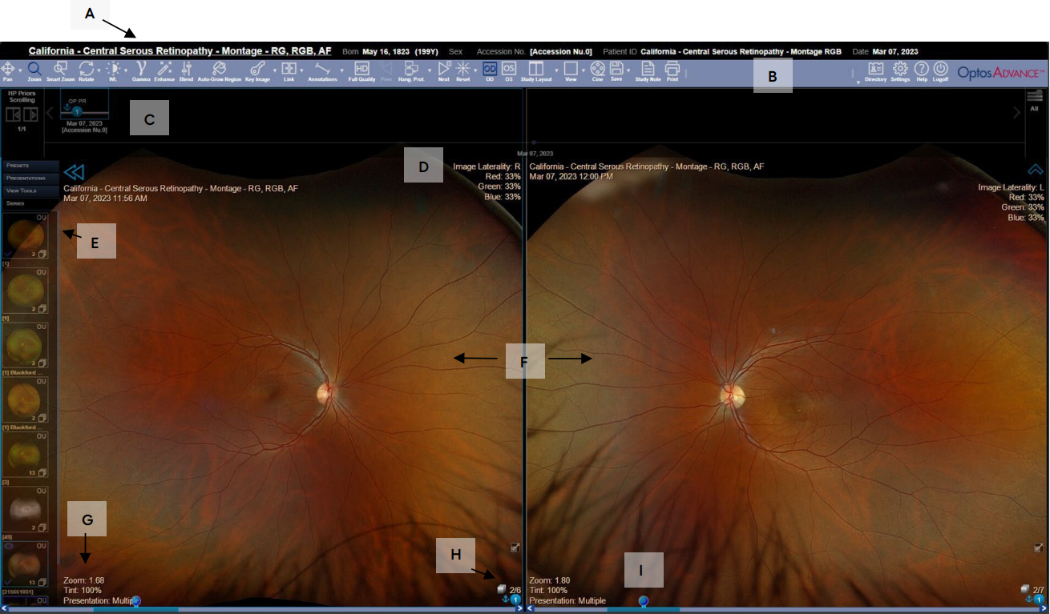The image size is (1050, 614).
Task: Expand the Study Layout dropdown arrow
Action: pyautogui.click(x=555, y=70)
